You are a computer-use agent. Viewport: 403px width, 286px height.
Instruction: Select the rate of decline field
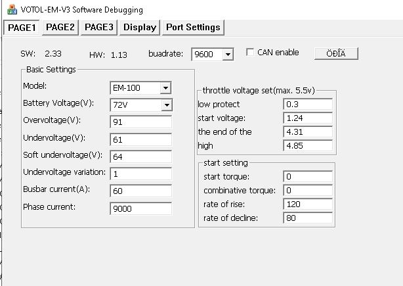[x=307, y=218]
